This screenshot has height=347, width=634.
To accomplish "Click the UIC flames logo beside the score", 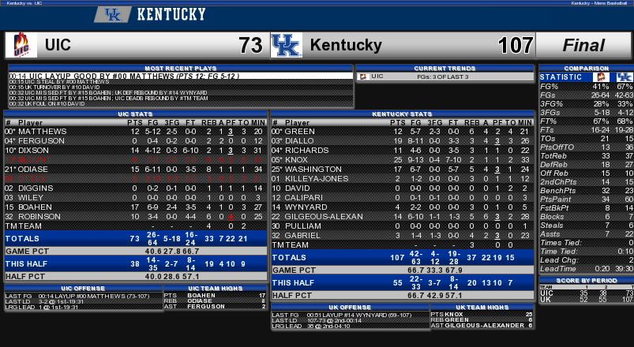I will (21, 45).
